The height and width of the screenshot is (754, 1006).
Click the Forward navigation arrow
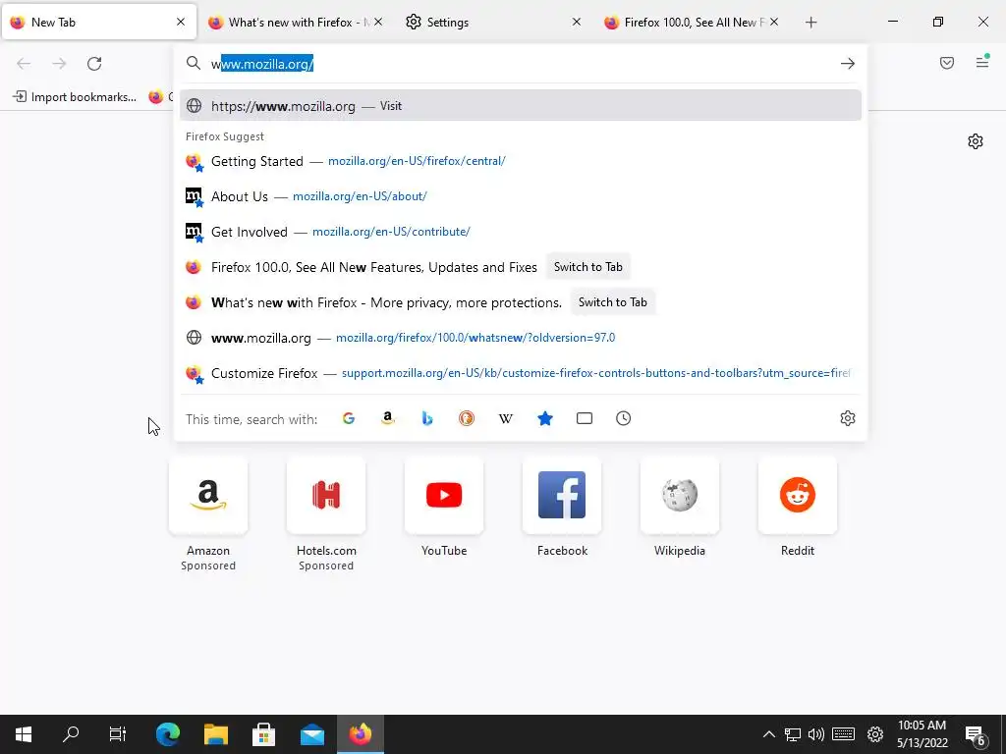tap(59, 64)
